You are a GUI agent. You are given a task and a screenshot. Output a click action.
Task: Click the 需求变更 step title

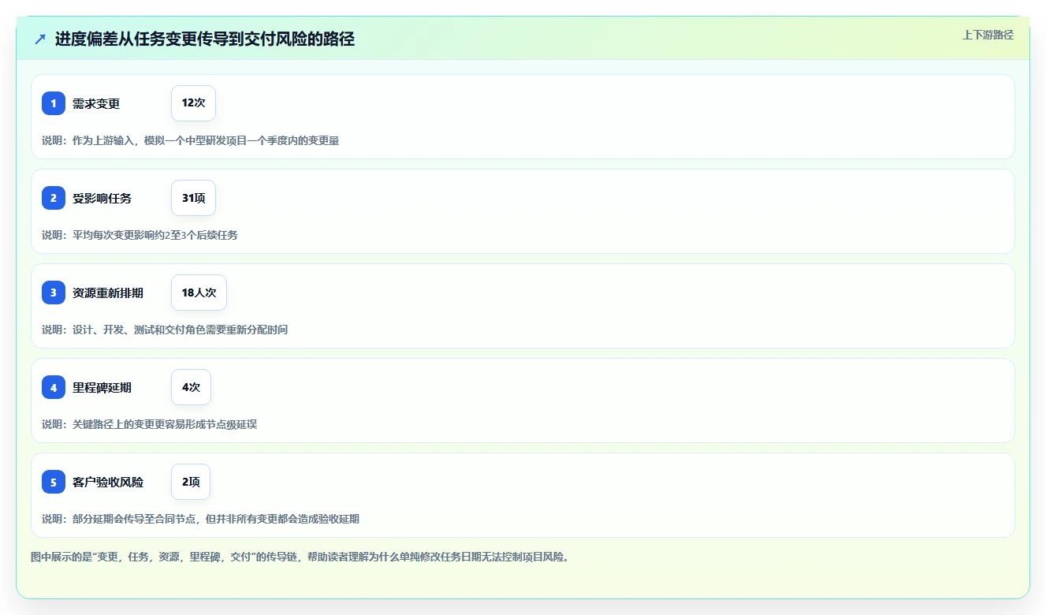pyautogui.click(x=96, y=103)
